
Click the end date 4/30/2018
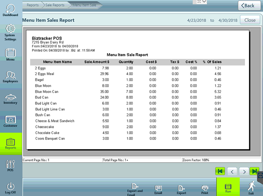pos(228,20)
